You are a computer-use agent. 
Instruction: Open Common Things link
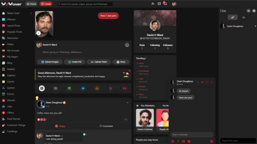coord(16,125)
